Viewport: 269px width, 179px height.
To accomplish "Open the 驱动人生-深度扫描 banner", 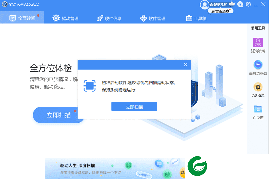I will pyautogui.click(x=115, y=168).
